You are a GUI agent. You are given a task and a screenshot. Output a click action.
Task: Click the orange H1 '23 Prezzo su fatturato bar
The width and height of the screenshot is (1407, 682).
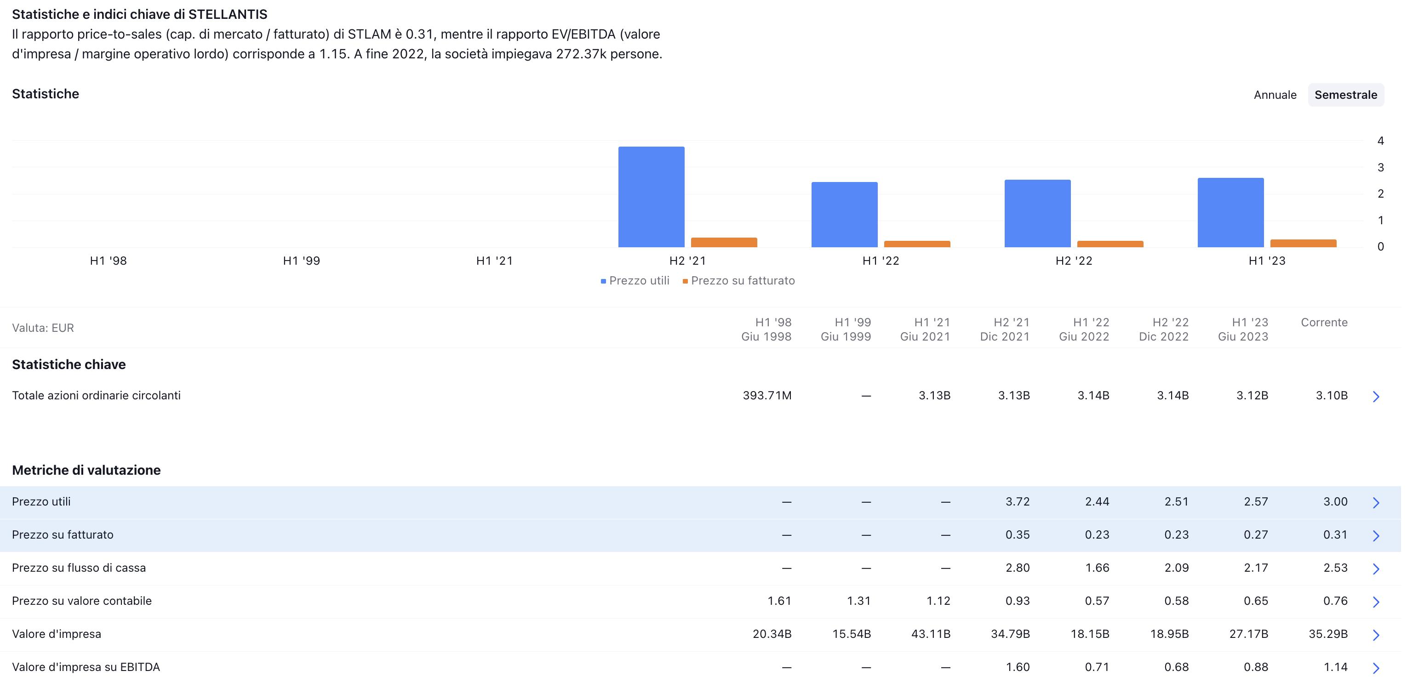click(1303, 244)
